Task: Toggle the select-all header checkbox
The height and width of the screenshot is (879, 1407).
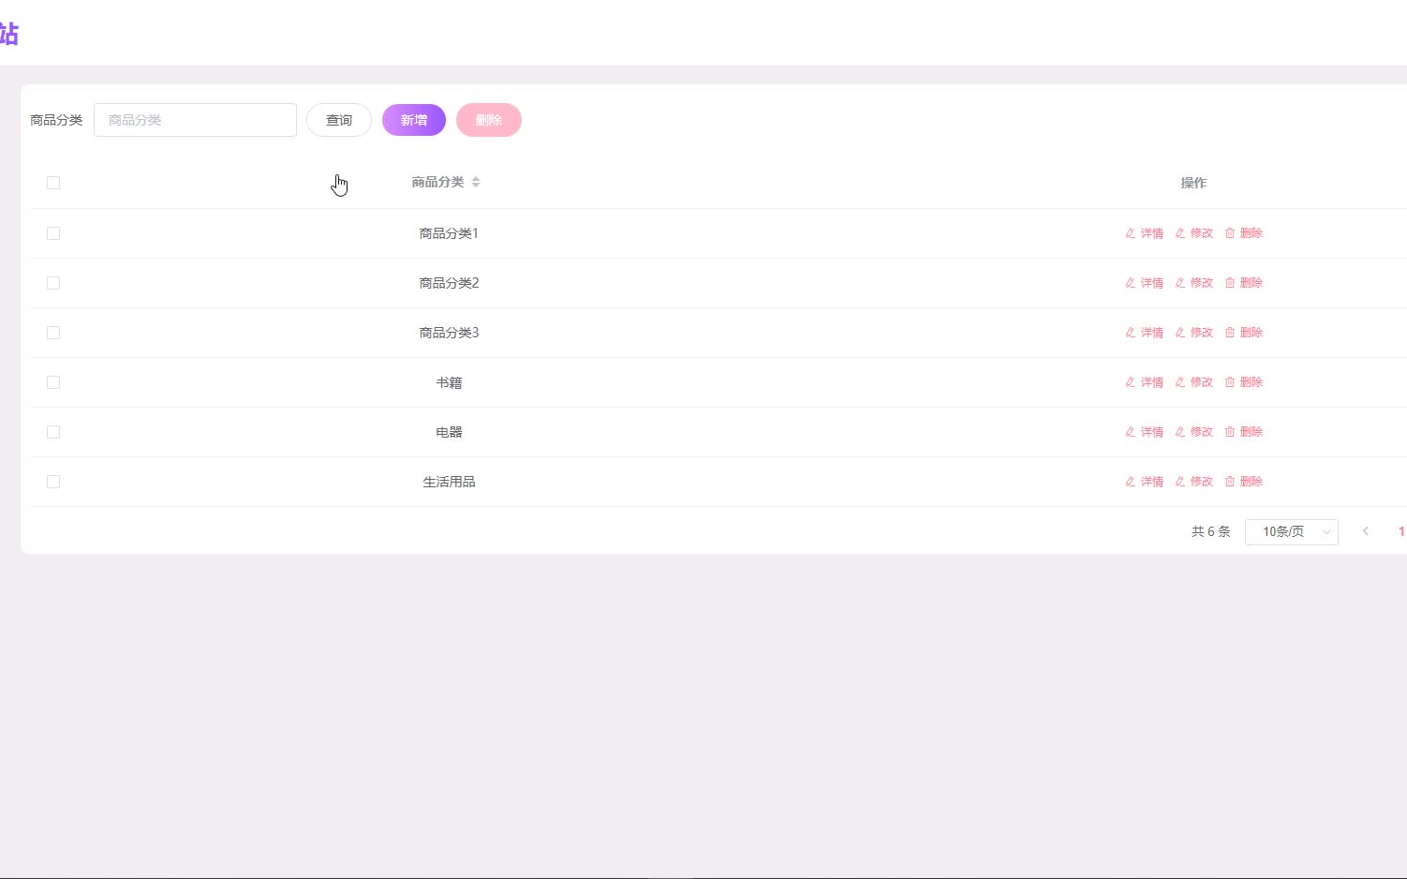Action: [x=53, y=183]
